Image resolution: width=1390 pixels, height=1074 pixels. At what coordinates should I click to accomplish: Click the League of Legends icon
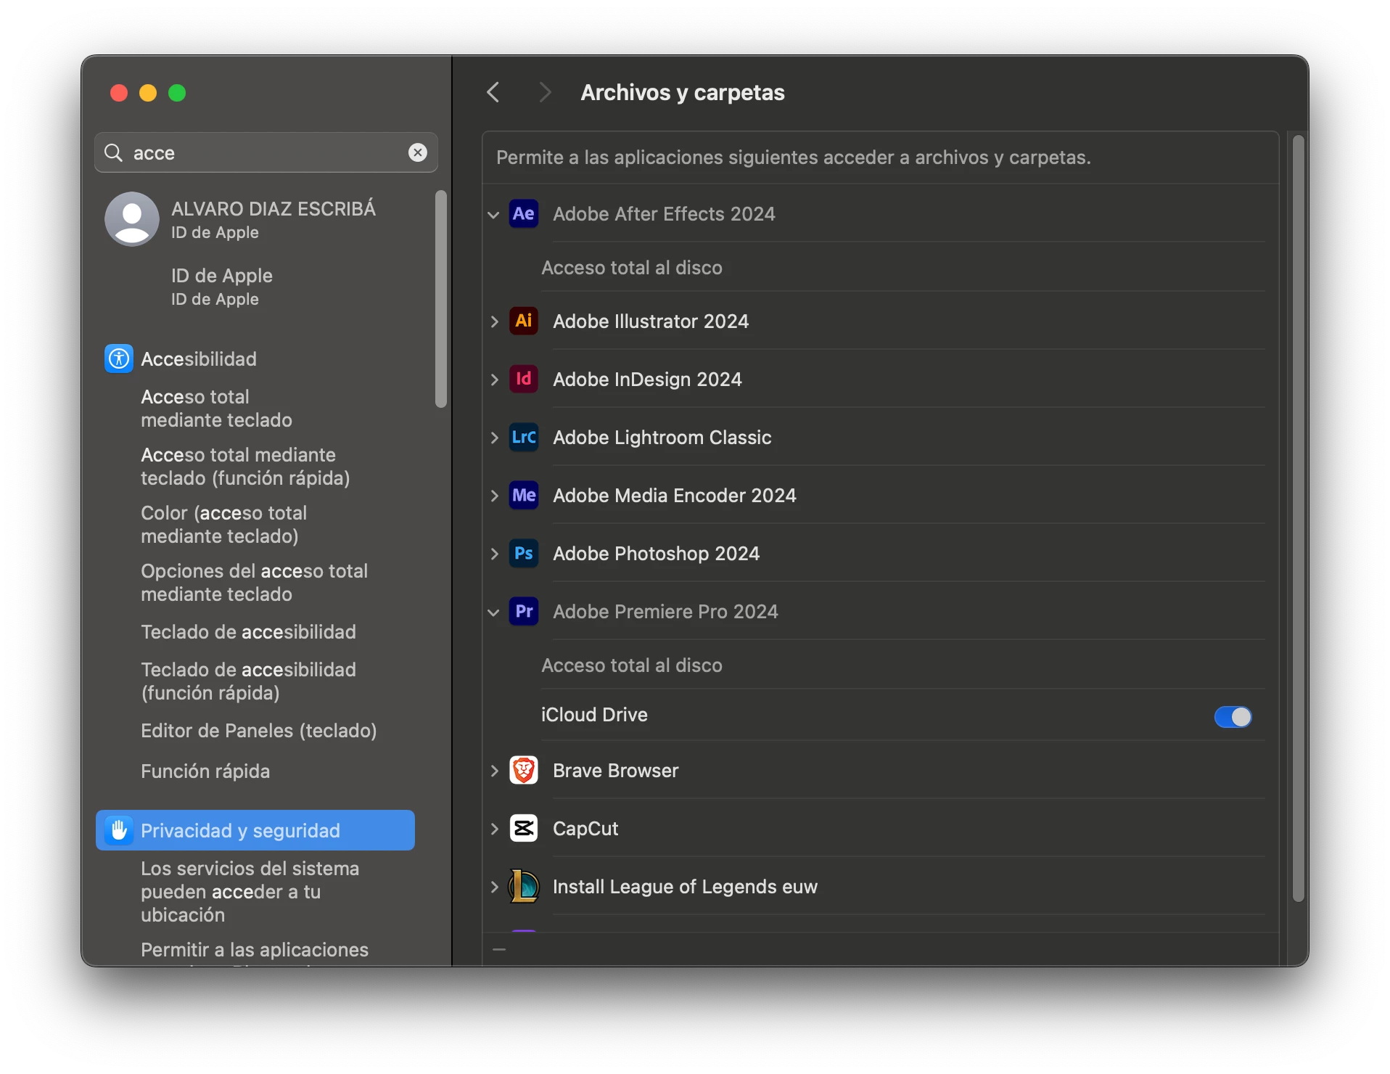[523, 887]
